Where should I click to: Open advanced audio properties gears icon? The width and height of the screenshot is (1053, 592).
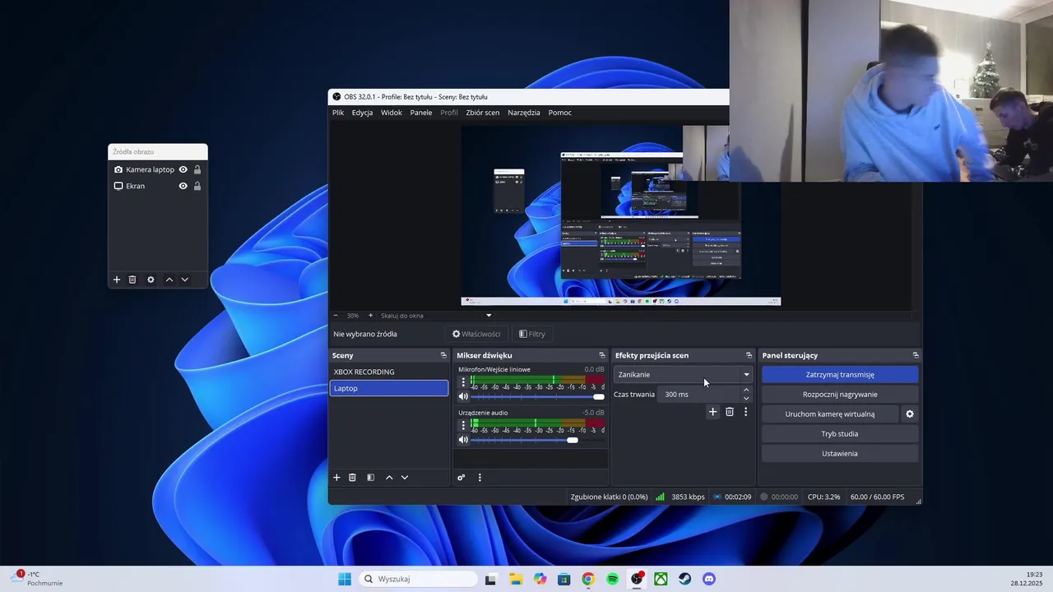click(462, 478)
